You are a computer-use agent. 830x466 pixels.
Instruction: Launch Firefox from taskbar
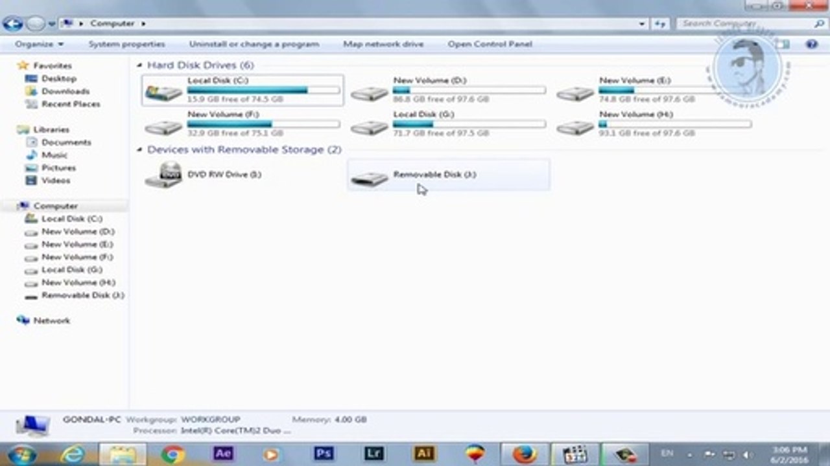524,454
